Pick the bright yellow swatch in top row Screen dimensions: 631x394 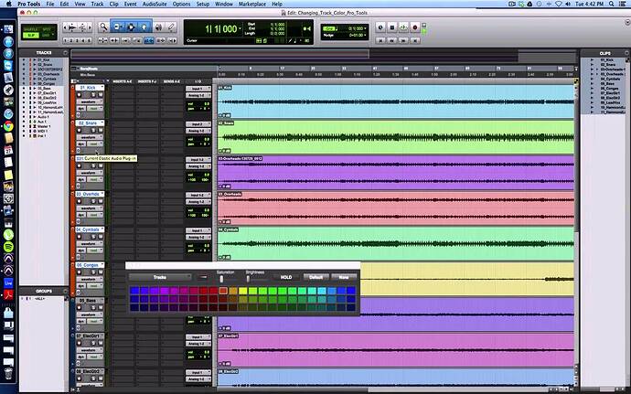click(x=243, y=291)
